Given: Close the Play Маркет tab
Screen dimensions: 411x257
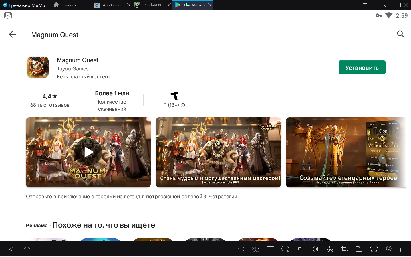Looking at the screenshot, I should click(x=210, y=5).
